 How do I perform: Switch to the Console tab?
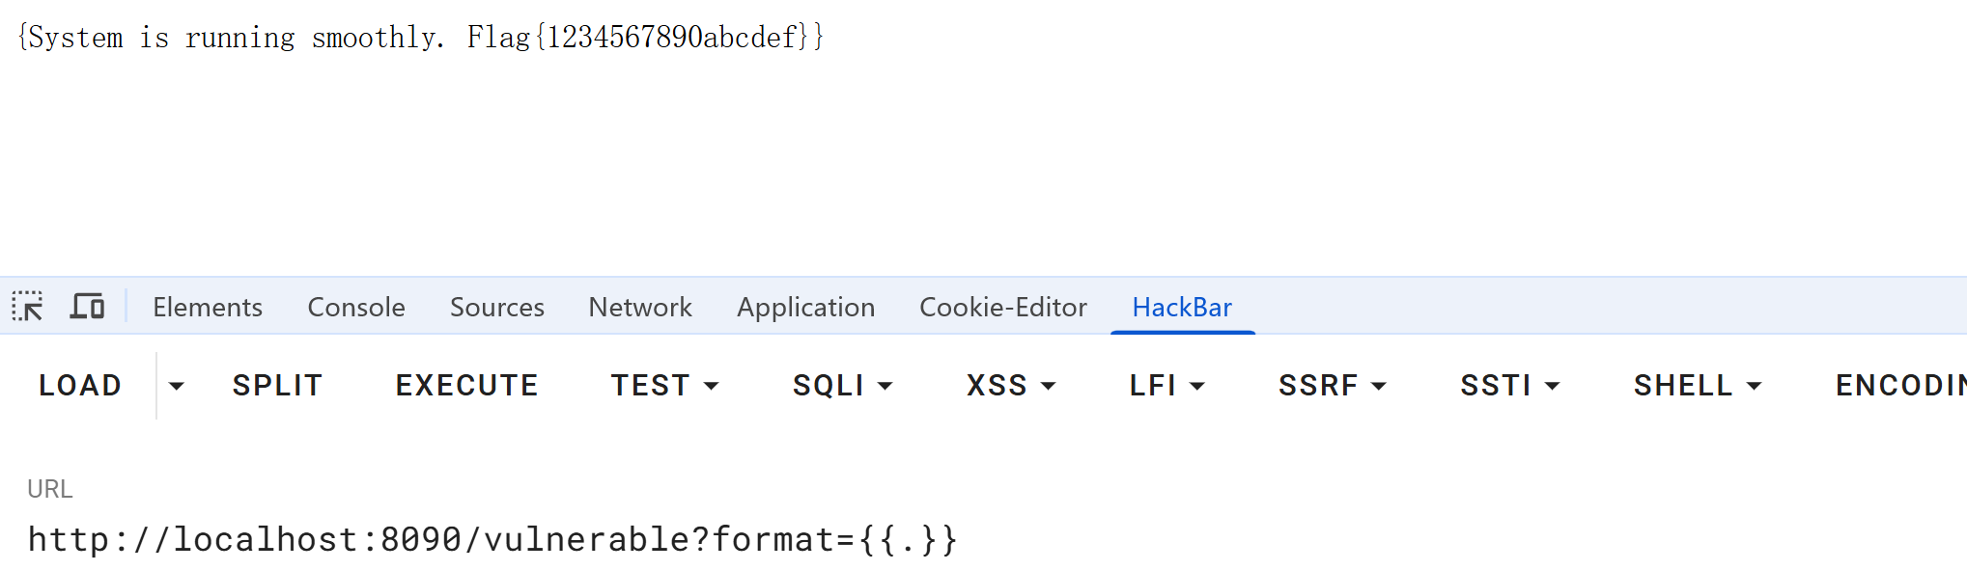[356, 307]
